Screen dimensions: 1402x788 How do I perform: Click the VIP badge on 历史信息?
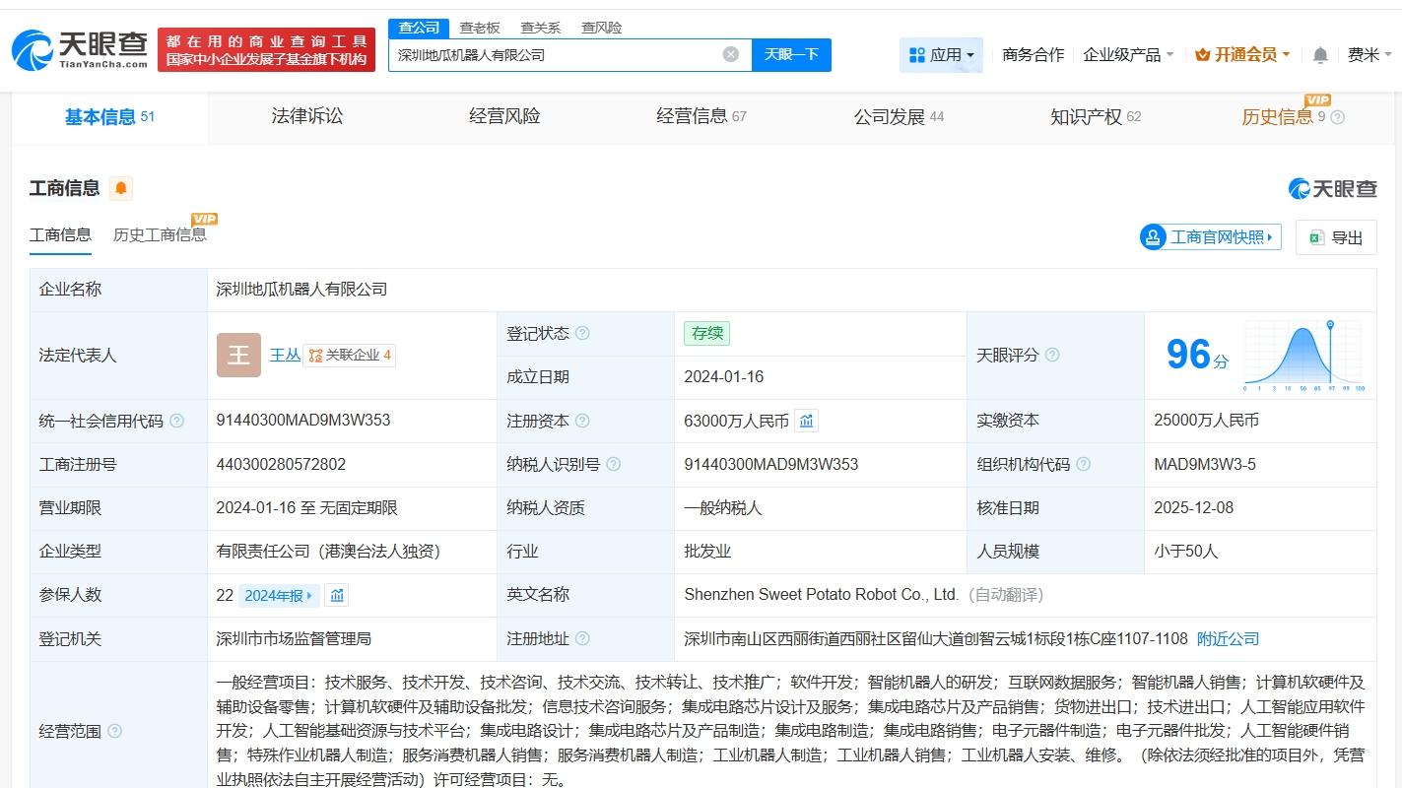pyautogui.click(x=1320, y=99)
